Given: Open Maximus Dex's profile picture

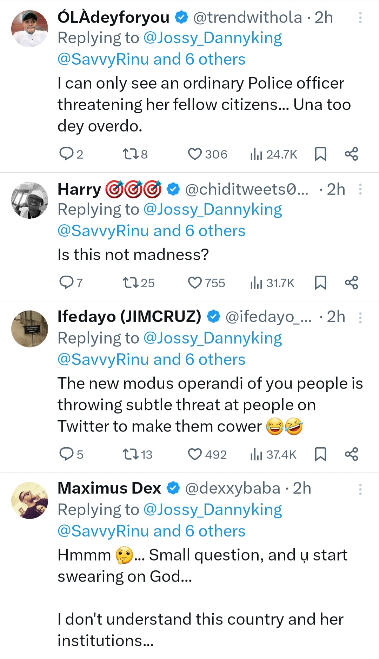Looking at the screenshot, I should pyautogui.click(x=30, y=500).
